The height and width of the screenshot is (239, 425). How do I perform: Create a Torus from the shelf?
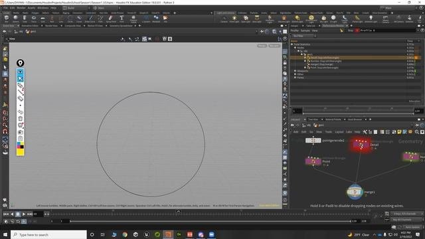pos(34,19)
